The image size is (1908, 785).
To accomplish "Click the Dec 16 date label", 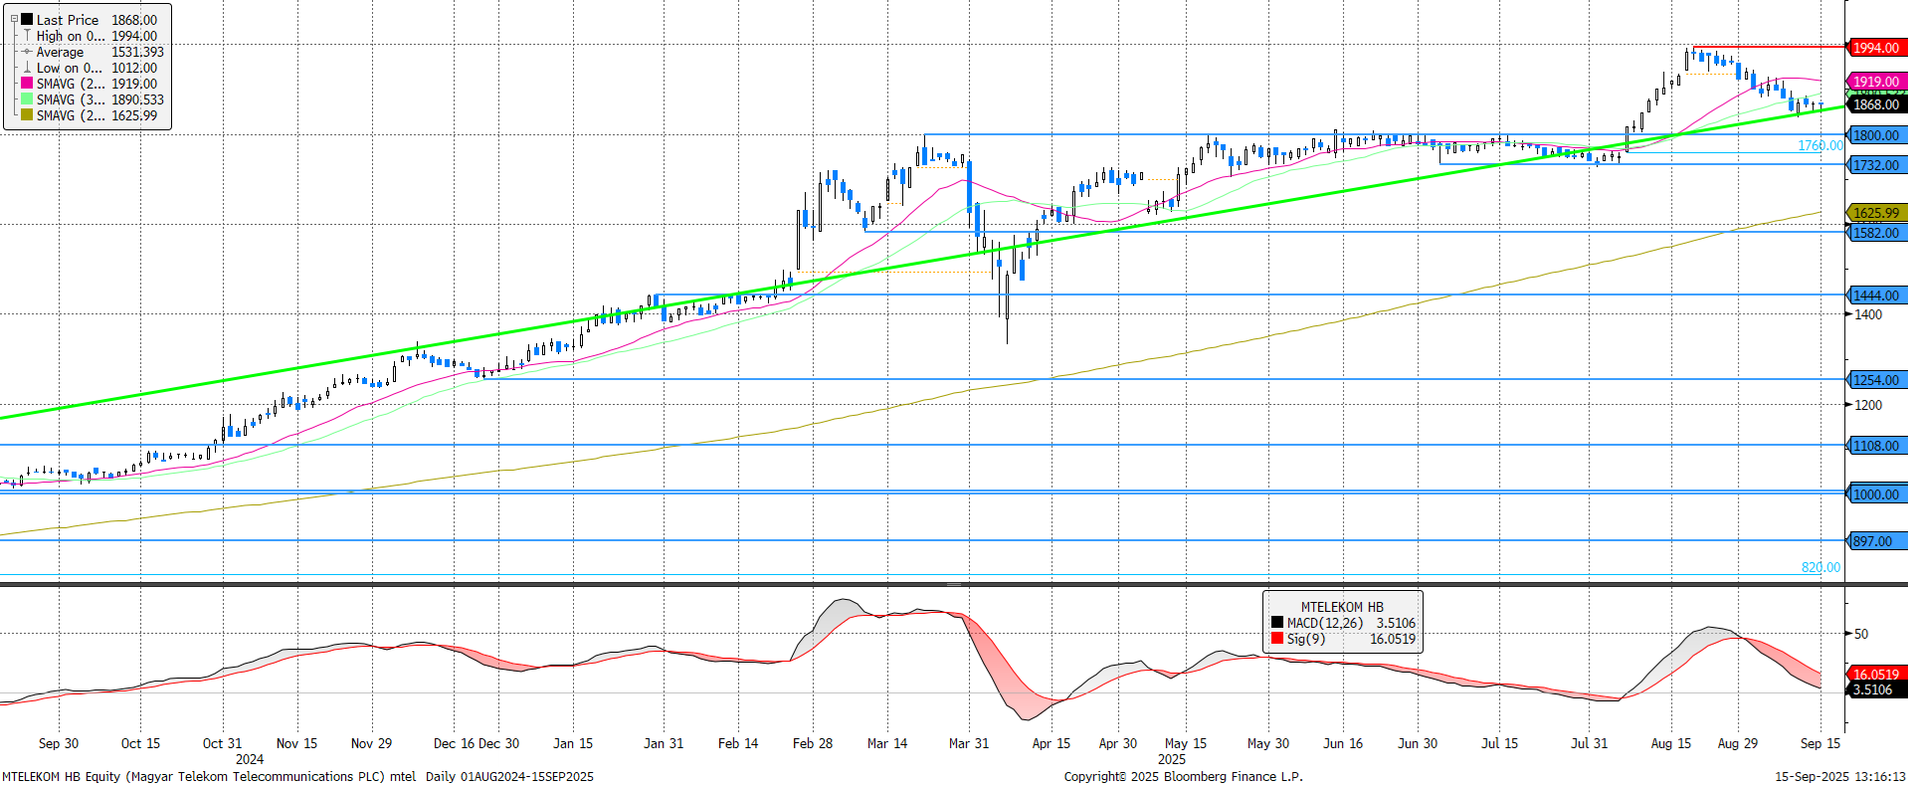I will [x=454, y=743].
